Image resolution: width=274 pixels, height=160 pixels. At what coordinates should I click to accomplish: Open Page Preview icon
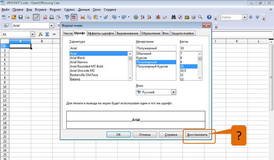(x=58, y=17)
